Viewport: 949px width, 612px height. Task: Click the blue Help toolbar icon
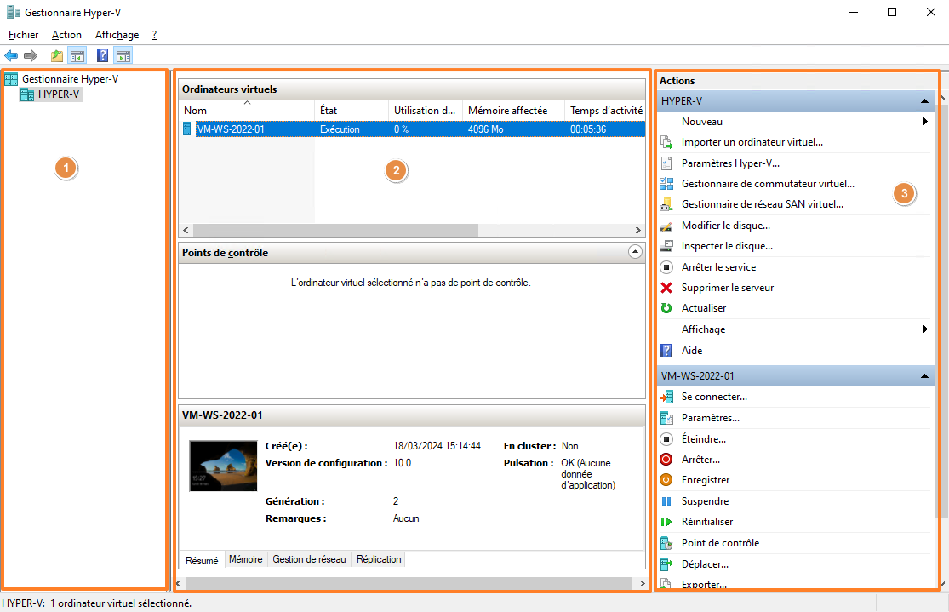tap(102, 56)
